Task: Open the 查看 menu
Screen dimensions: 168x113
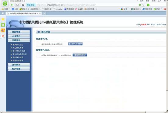Action: point(148,1)
